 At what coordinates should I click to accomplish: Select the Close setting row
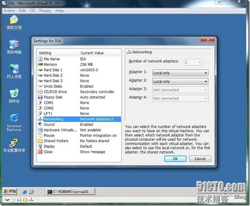click(x=79, y=152)
